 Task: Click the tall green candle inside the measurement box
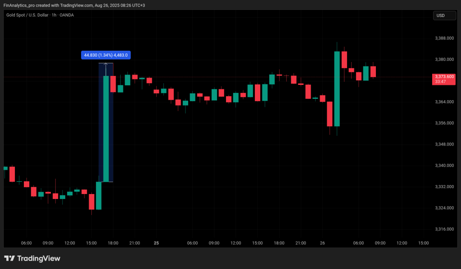click(106, 129)
